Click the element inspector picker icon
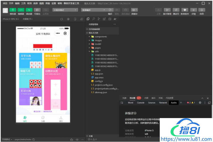 tap(122, 103)
